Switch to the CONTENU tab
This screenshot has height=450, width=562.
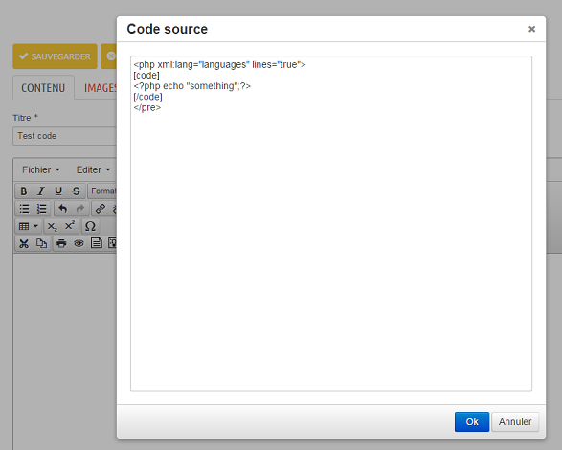(43, 88)
